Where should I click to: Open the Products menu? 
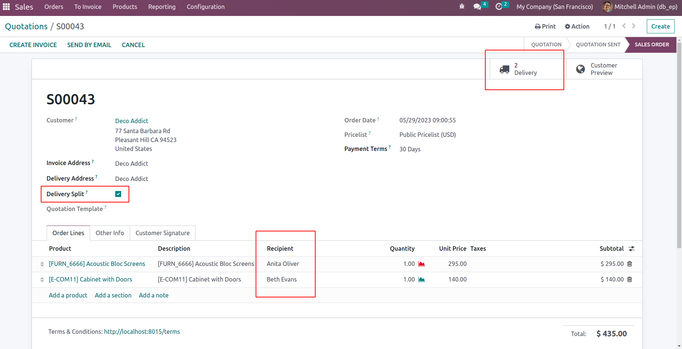click(x=125, y=7)
